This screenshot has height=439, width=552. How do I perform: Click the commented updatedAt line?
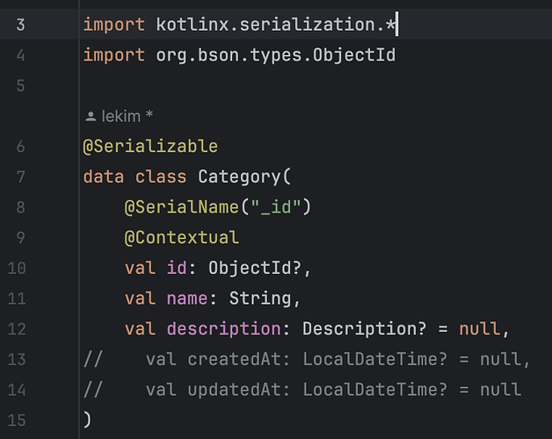pos(332,389)
